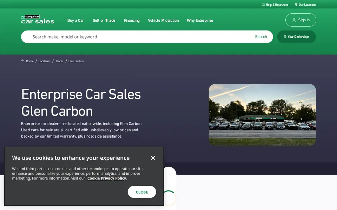Click the Enterprise Car Sales Glen Carbon heading
This screenshot has width=337, height=210.
(x=81, y=103)
